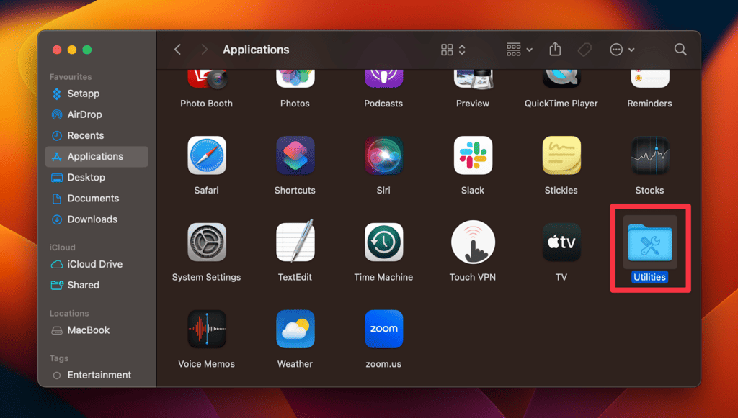Click the Search magnifier icon
Image resolution: width=738 pixels, height=418 pixels.
[x=680, y=50]
